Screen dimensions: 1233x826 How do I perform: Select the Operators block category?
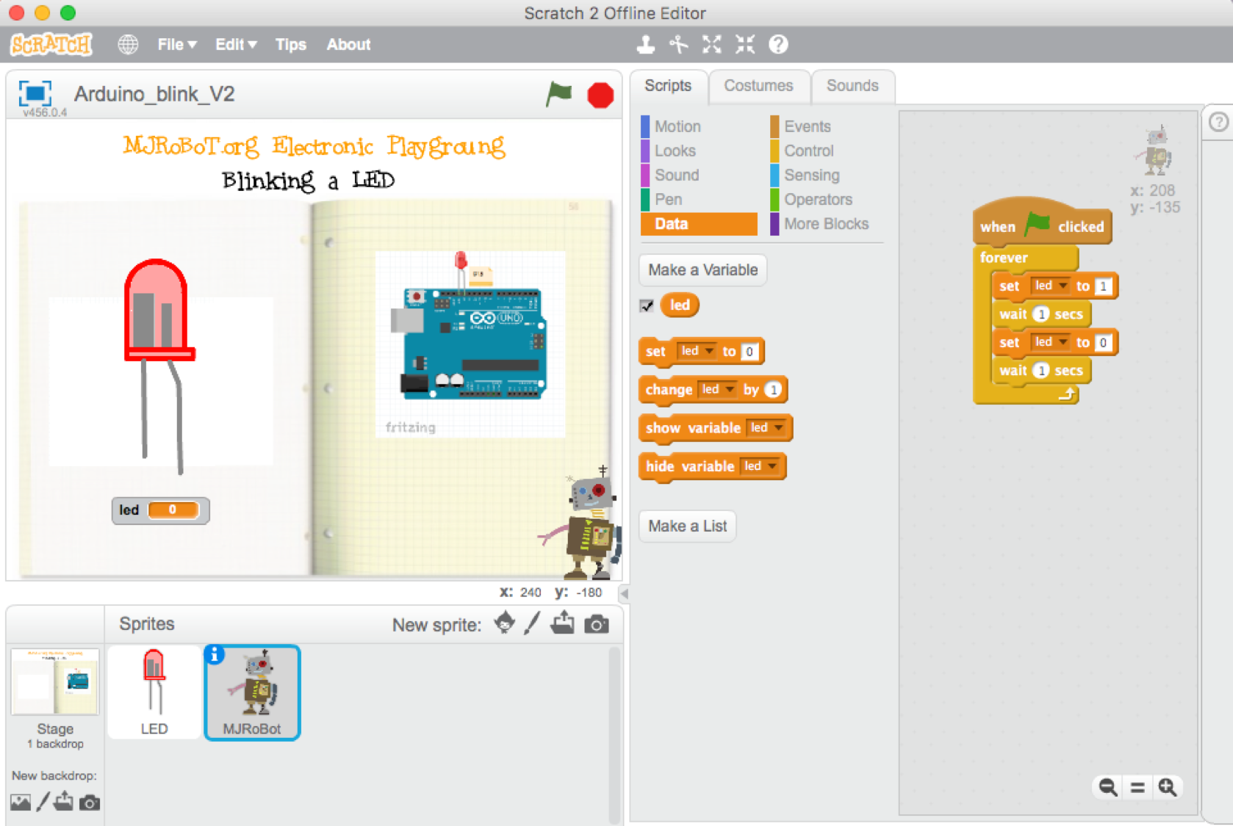[818, 199]
